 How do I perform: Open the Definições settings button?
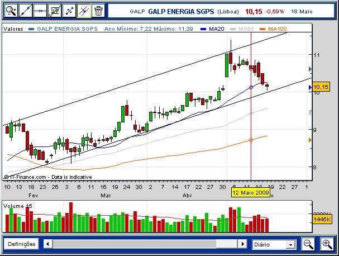21,244
